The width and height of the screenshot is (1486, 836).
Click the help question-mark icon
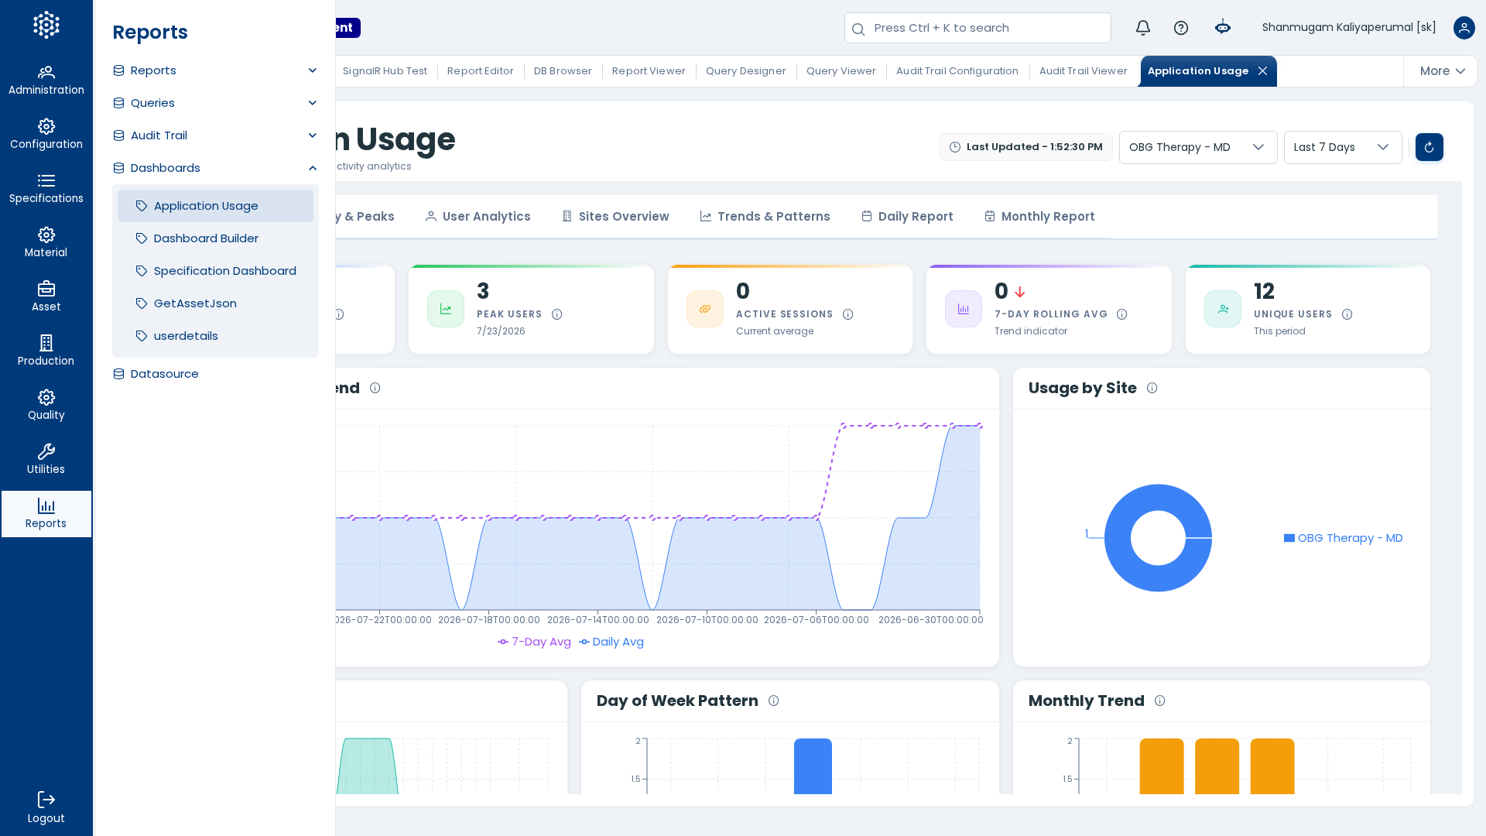[x=1181, y=28]
